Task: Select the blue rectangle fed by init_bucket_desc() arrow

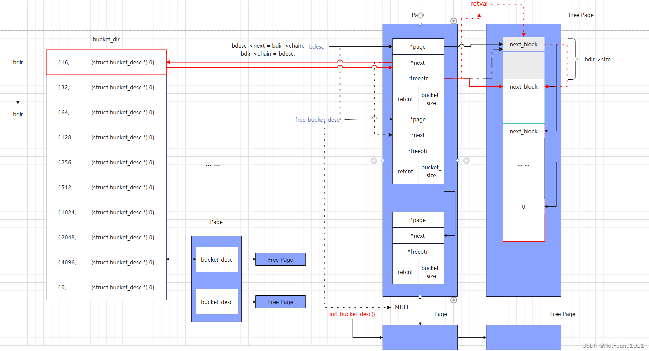Action: coord(420,337)
